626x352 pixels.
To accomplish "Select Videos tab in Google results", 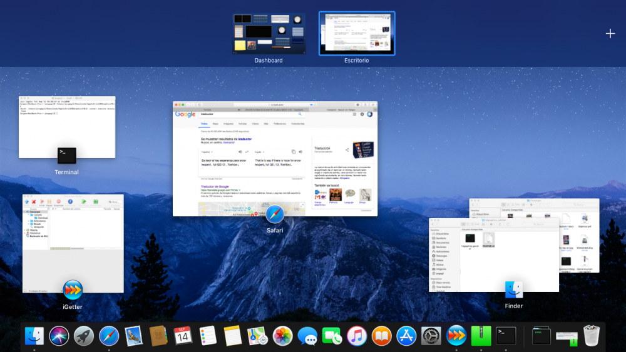I will [255, 124].
